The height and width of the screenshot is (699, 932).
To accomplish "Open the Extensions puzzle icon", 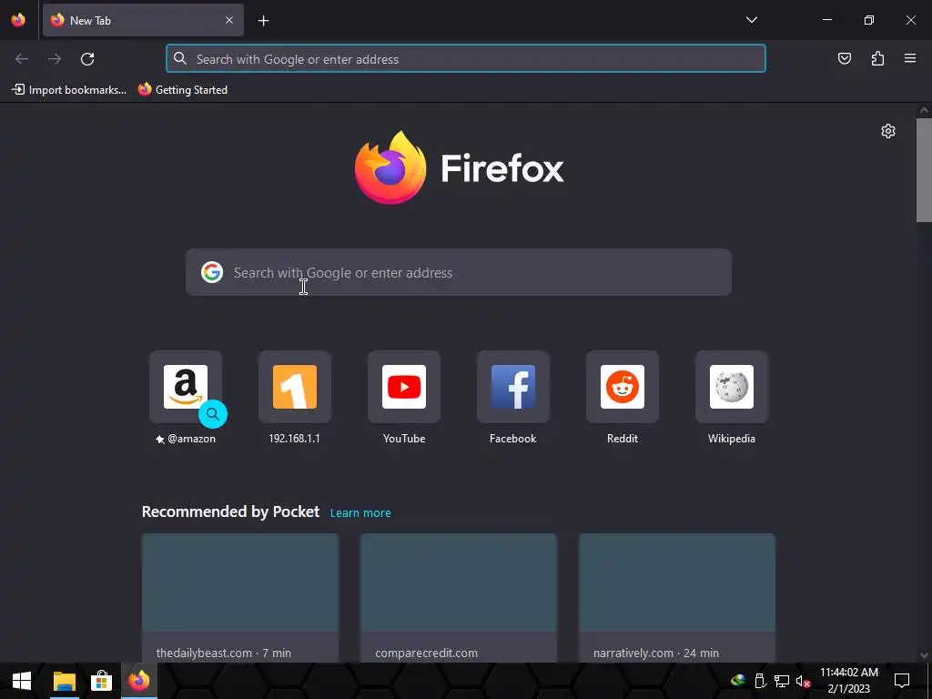I will (x=877, y=58).
